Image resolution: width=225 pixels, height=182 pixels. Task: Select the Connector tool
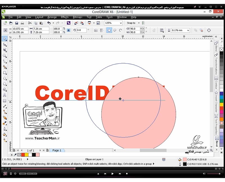[x=5, y=112]
